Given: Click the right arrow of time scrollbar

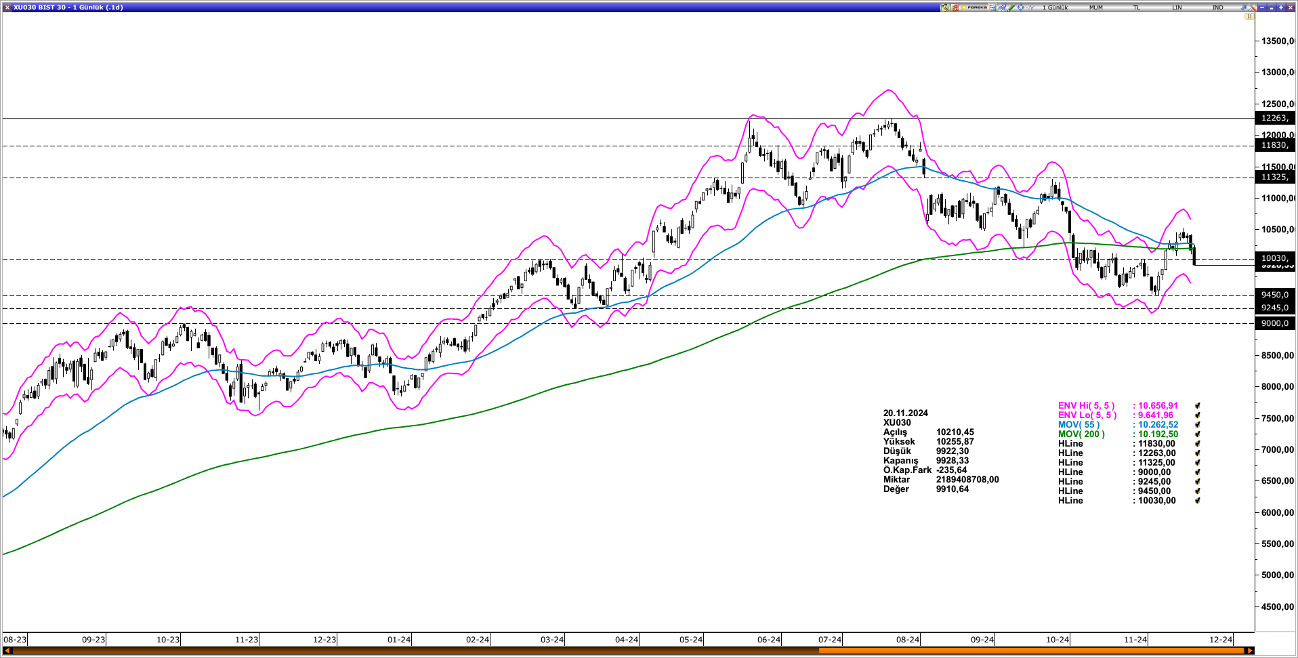Looking at the screenshot, I should click(x=1249, y=651).
